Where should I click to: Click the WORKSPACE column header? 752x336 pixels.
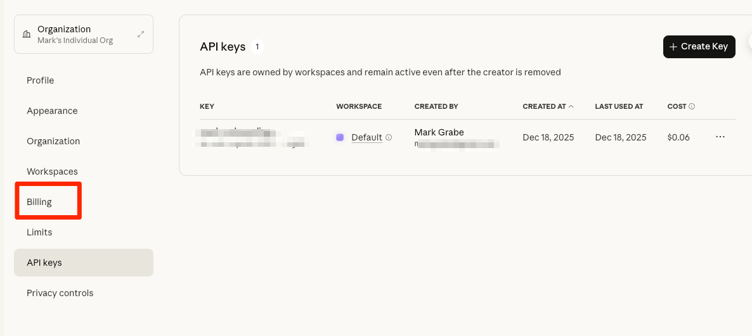coord(358,106)
